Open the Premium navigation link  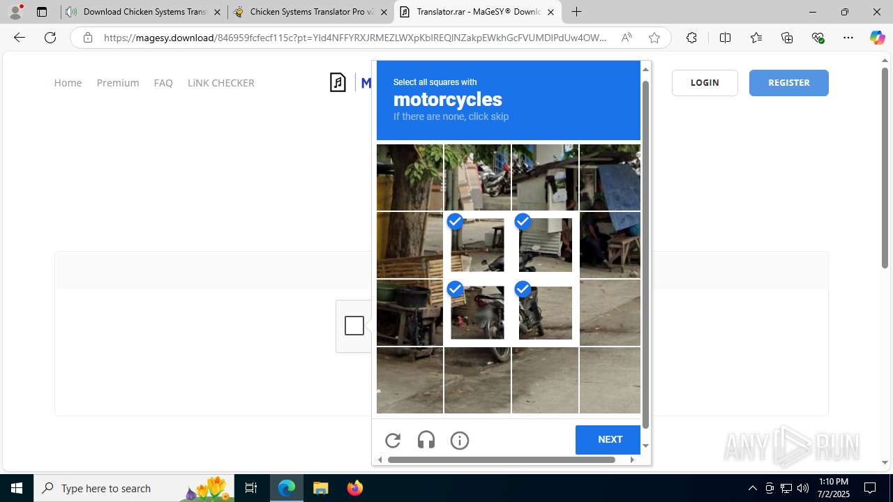[118, 83]
